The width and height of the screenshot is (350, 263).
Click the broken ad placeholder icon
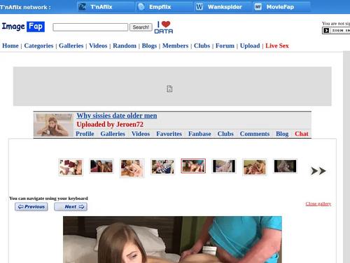169,89
